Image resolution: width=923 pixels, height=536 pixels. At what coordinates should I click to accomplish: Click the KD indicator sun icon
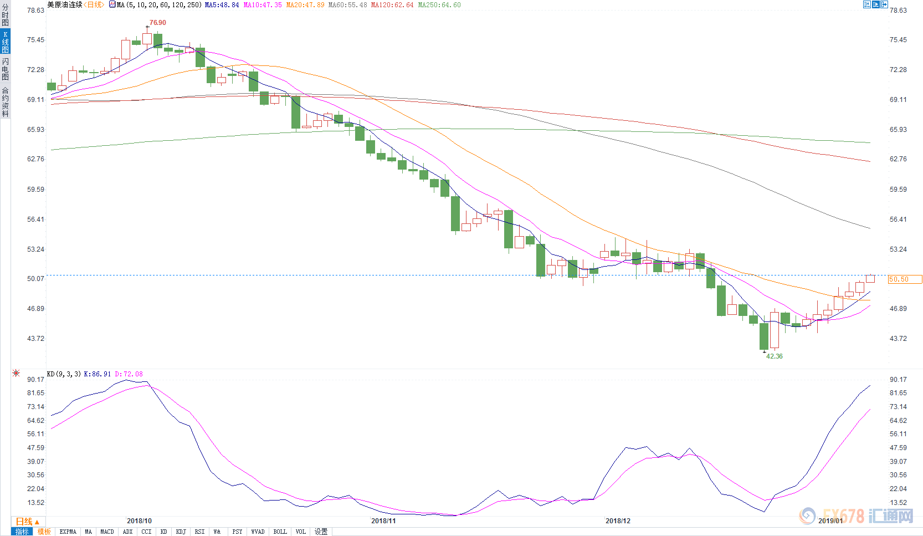coord(16,374)
